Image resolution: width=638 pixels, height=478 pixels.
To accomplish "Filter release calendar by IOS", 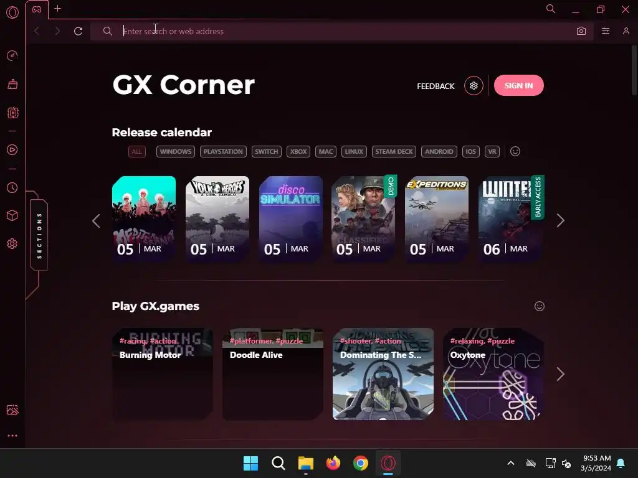I will pos(471,152).
